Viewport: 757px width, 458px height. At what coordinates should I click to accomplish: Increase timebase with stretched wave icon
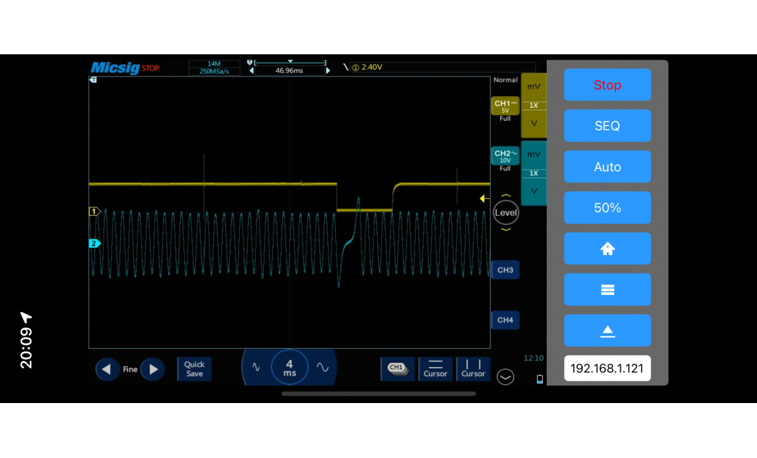(323, 368)
